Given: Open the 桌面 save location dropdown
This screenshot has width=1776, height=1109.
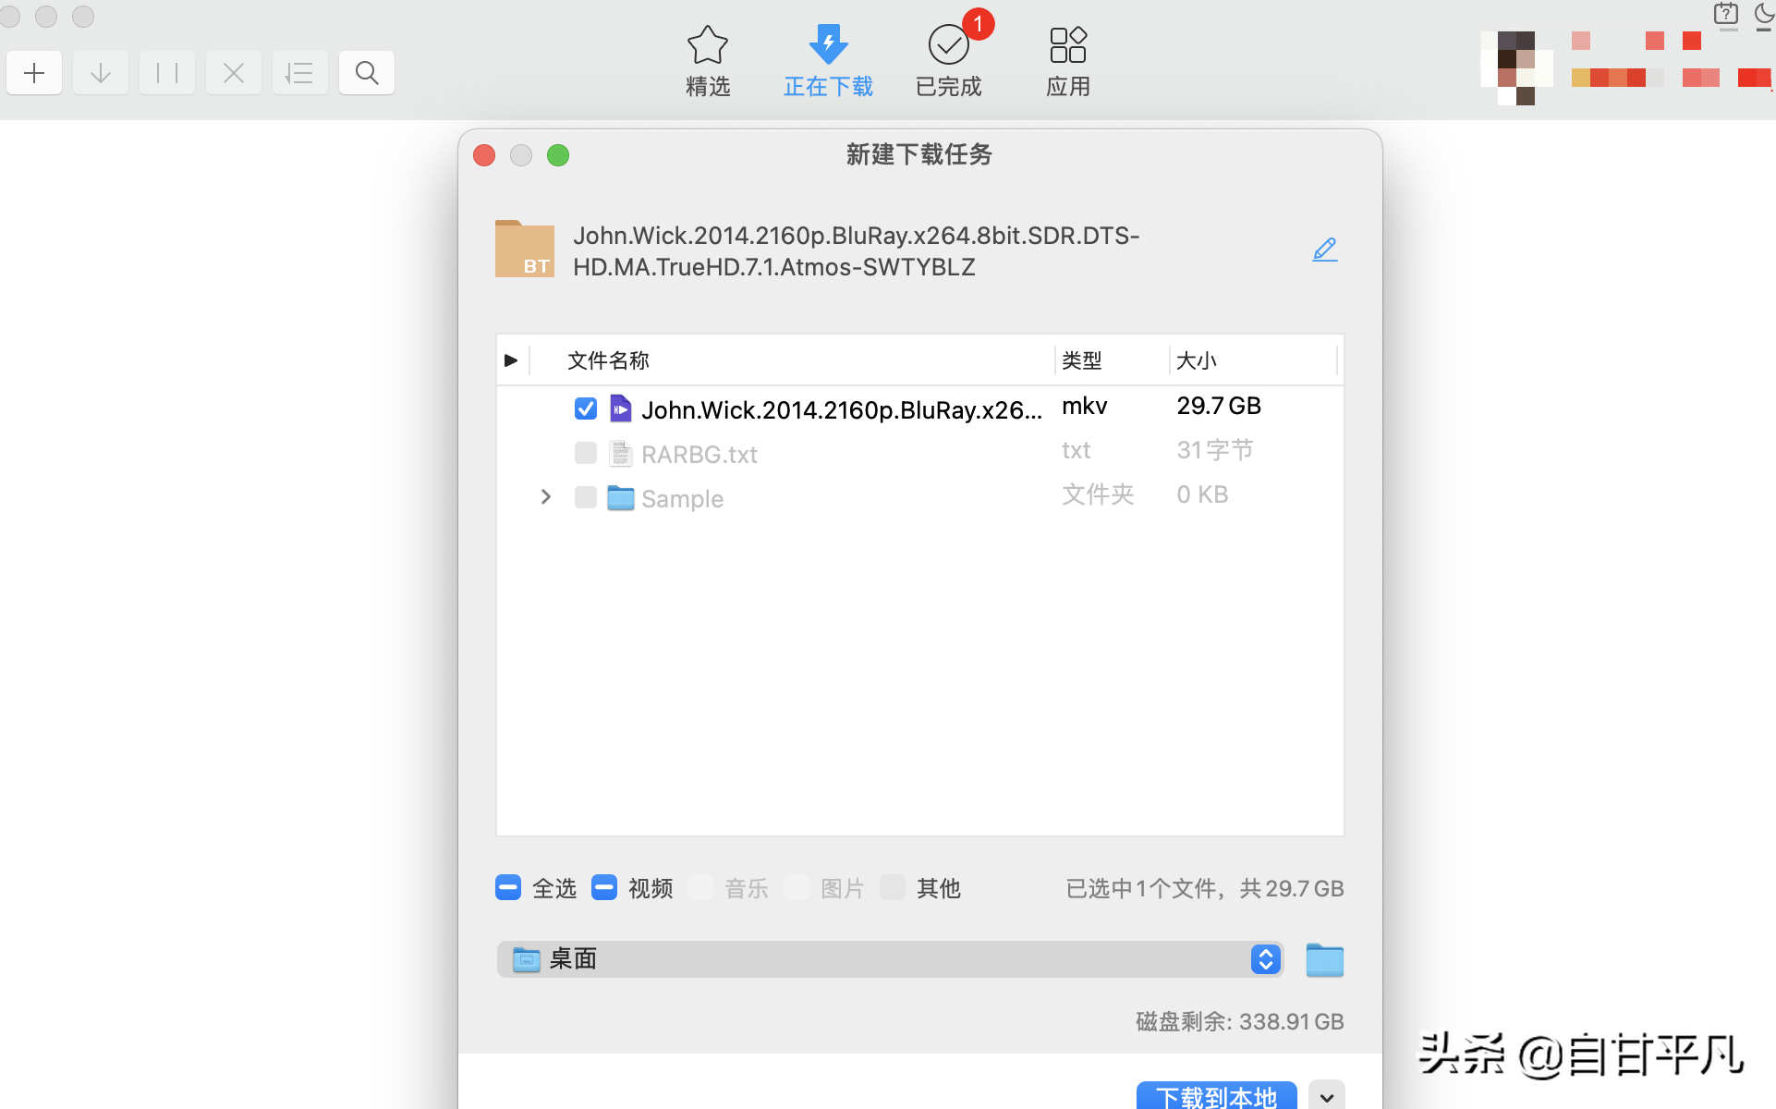Looking at the screenshot, I should point(889,959).
